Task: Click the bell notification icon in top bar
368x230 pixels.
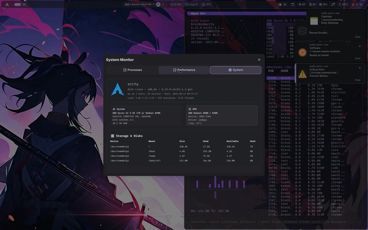Action: coord(332,4)
